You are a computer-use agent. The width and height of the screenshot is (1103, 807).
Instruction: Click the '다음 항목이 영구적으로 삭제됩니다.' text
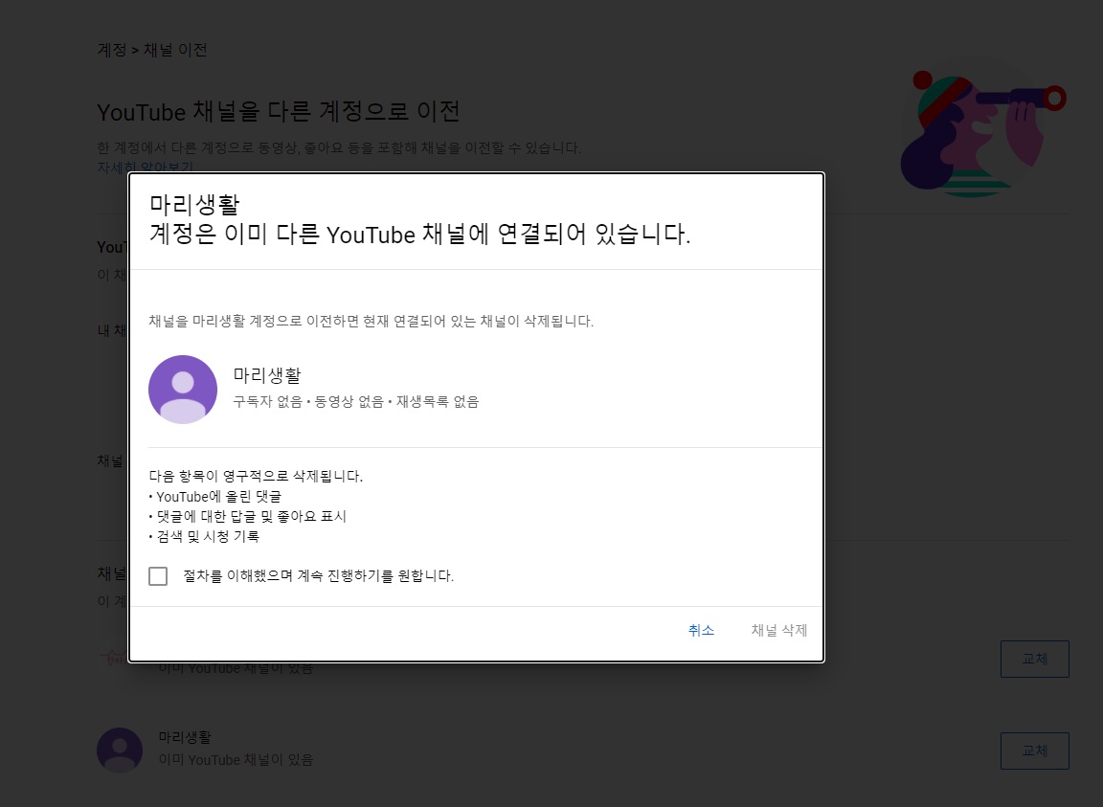[x=256, y=477]
